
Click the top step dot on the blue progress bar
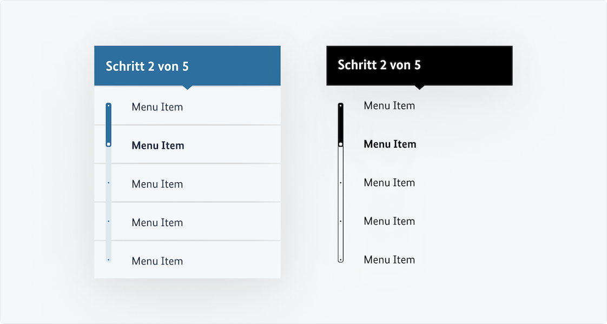(x=109, y=105)
